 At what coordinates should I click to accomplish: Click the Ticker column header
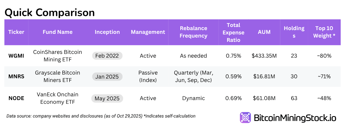tap(16, 32)
